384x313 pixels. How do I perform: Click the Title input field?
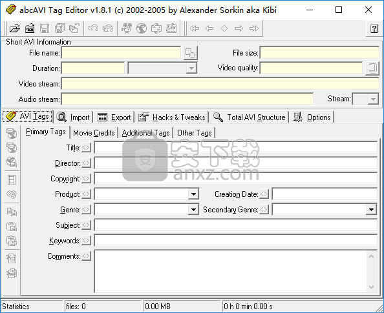pos(236,148)
